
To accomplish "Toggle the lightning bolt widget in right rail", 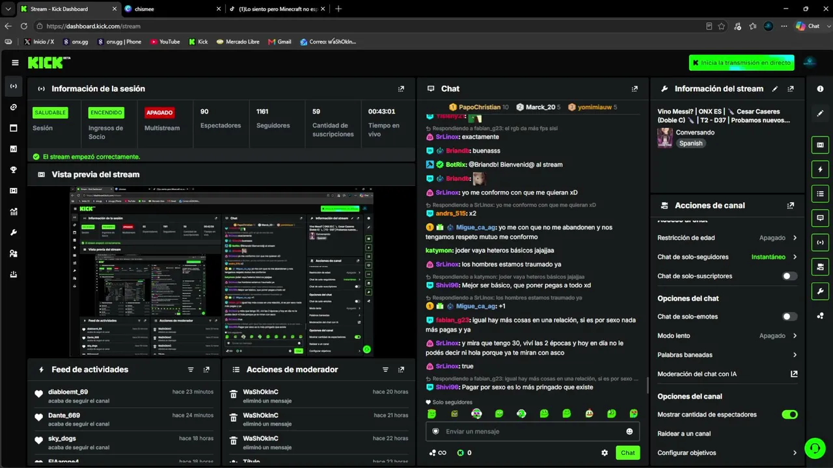I will tap(820, 170).
